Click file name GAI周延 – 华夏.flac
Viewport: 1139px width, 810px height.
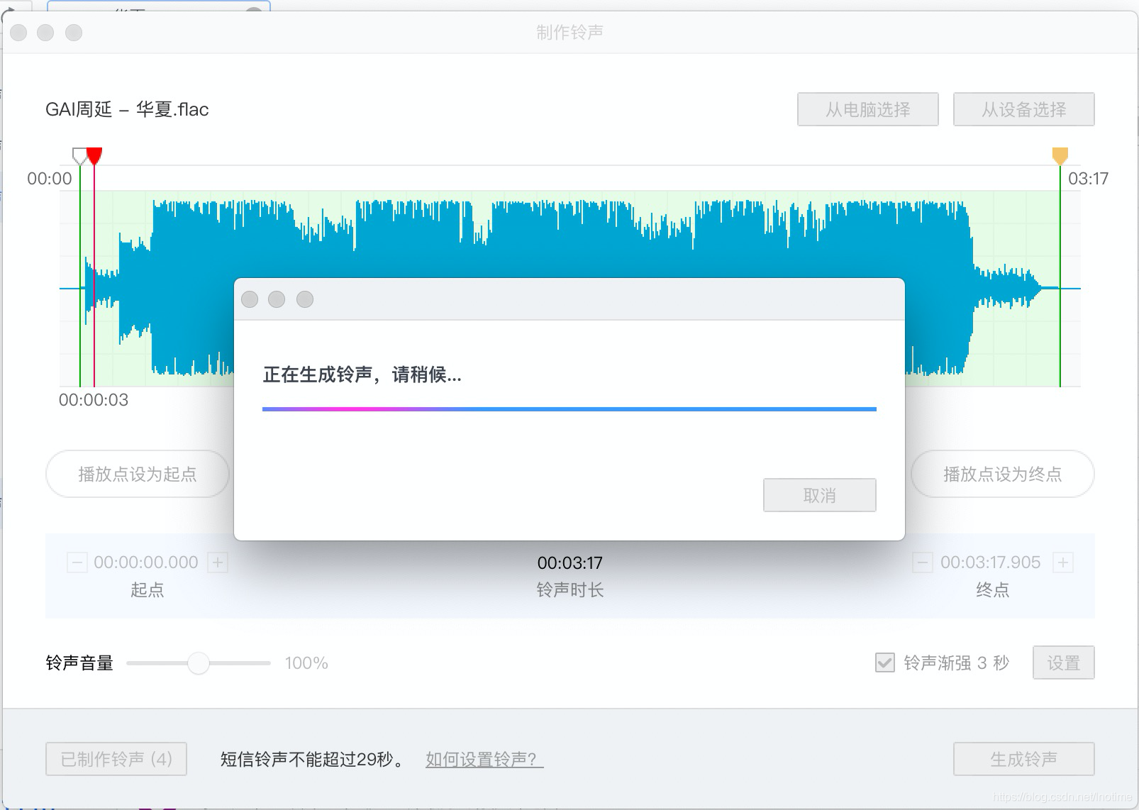[127, 109]
